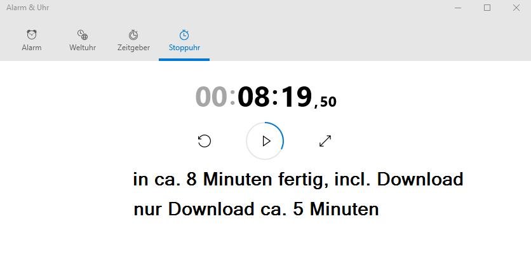Image resolution: width=531 pixels, height=268 pixels.
Task: Click the ,50 hundredths digits
Action: [x=325, y=102]
